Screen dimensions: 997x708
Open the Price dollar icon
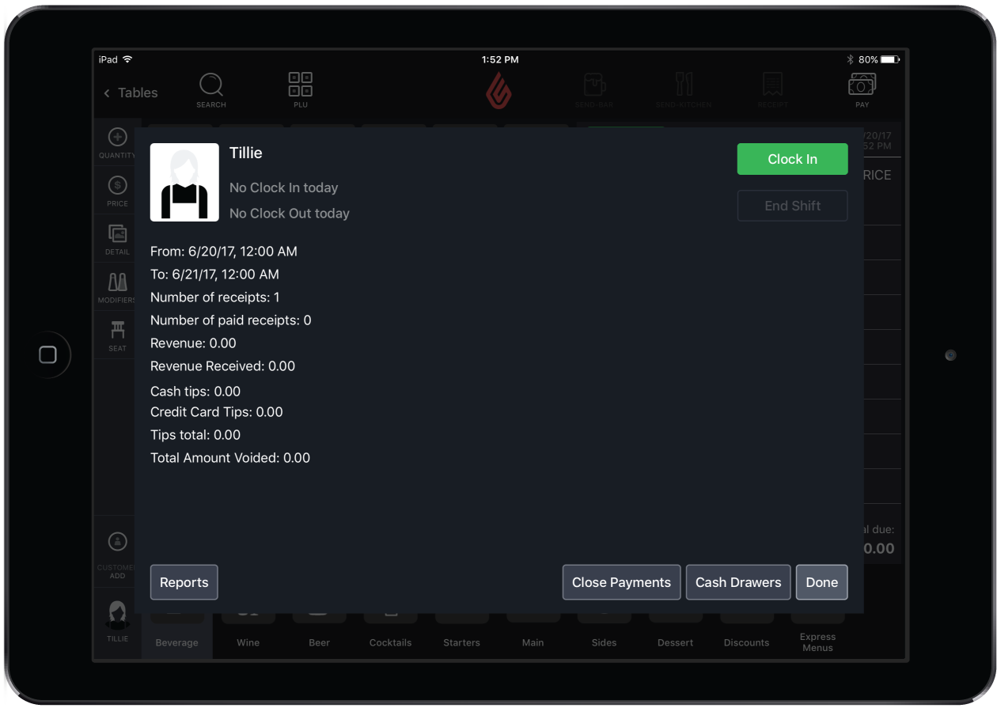pos(117,186)
